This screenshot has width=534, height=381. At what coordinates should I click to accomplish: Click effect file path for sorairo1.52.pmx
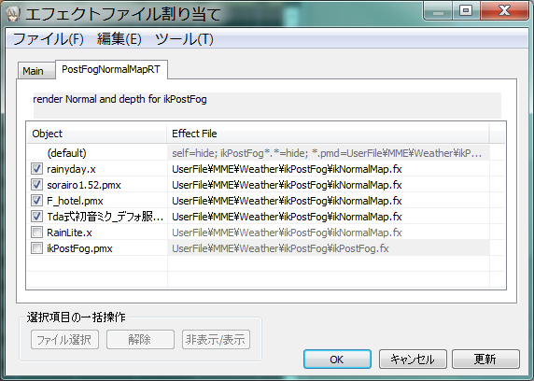pos(287,185)
